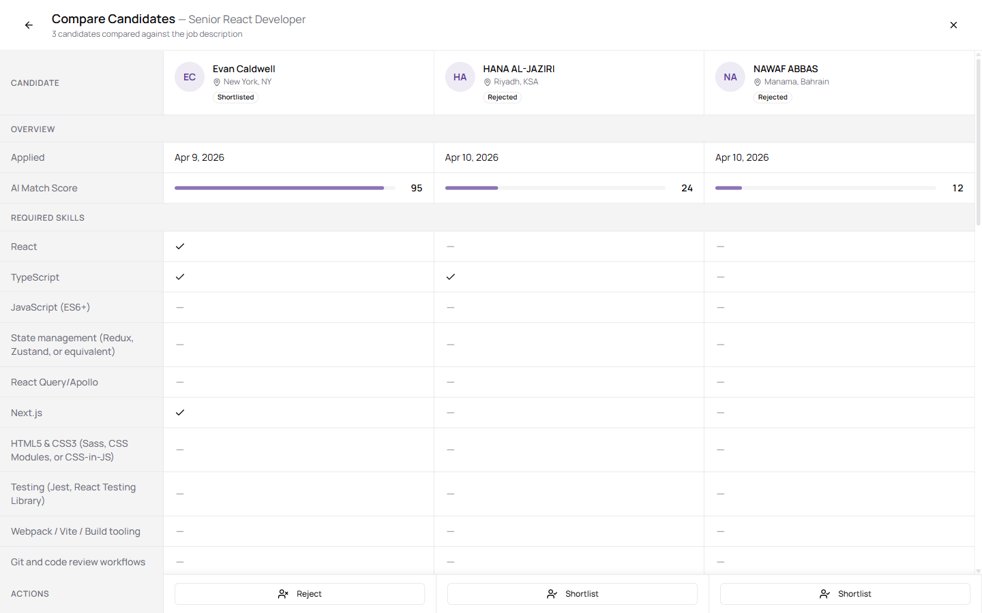Click Evan Caldwell's EC avatar
Viewport: 982px width, 613px height.
[x=190, y=77]
